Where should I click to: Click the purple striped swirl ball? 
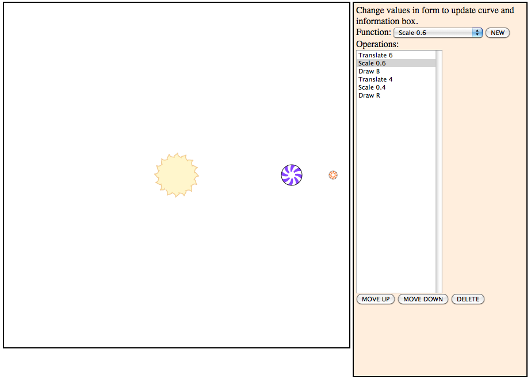292,175
